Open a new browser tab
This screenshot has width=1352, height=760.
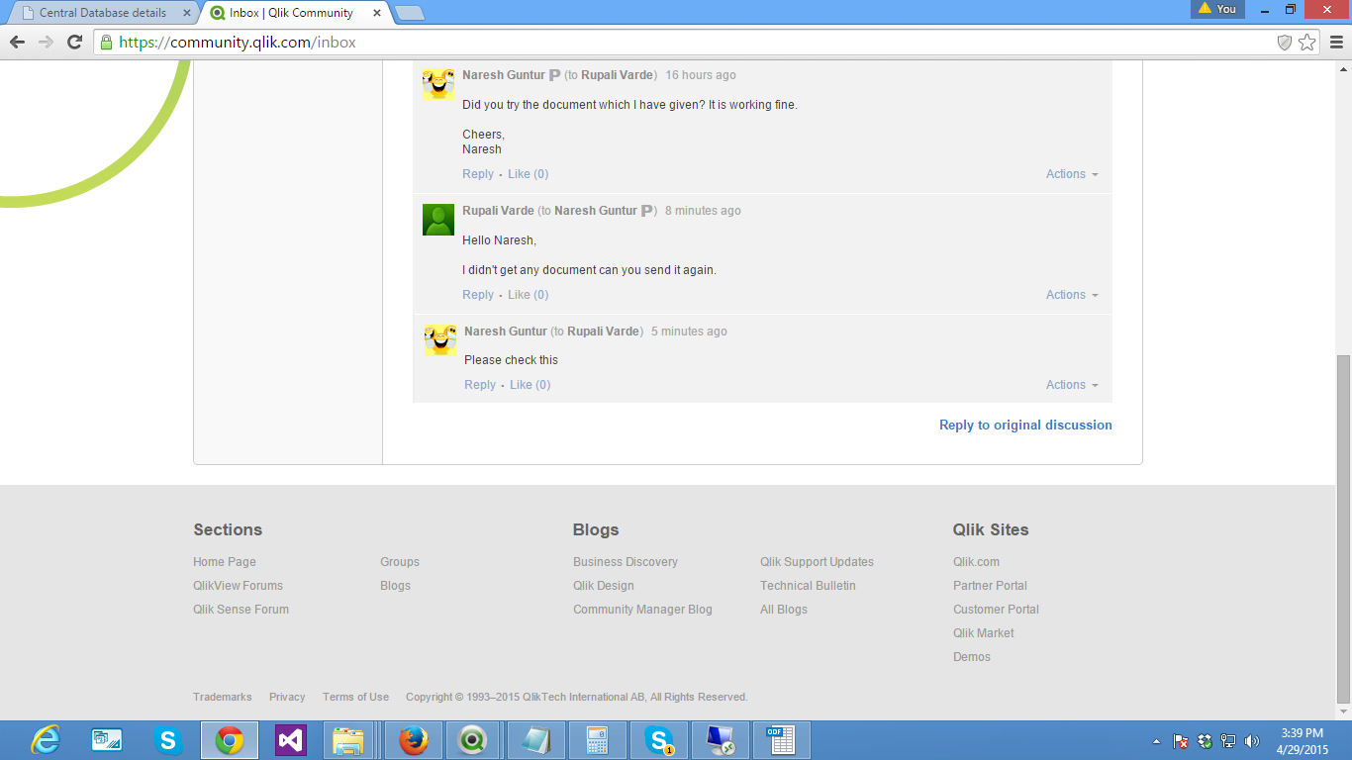[x=409, y=13]
